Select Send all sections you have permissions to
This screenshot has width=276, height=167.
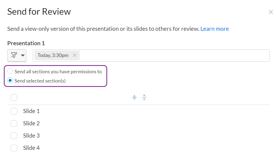(10, 71)
